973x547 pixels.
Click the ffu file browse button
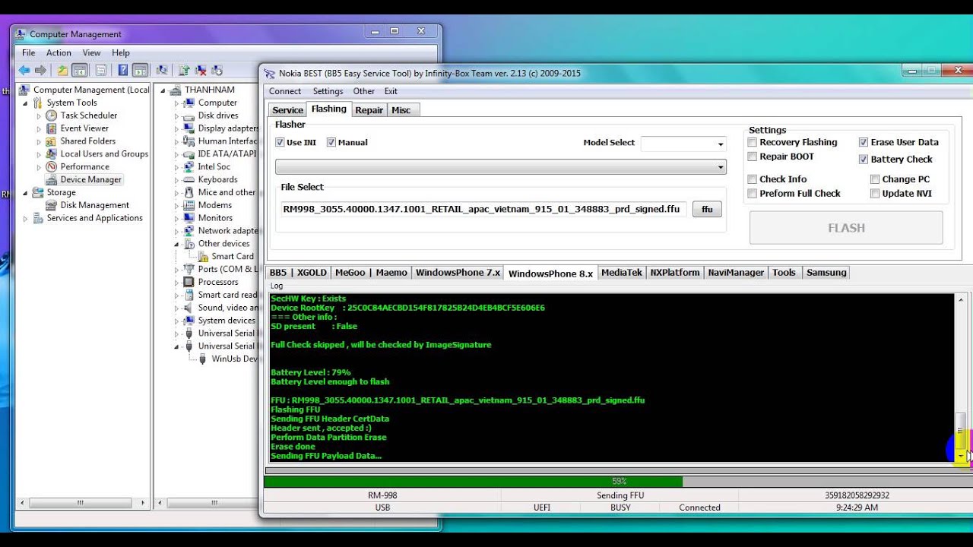point(707,209)
